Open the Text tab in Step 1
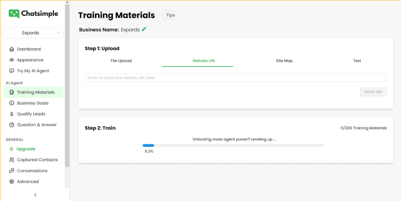 point(357,61)
